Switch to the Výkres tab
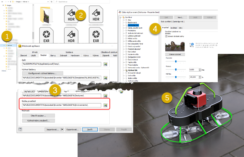Screen dimensions: 244x157 click(x=96, y=55)
